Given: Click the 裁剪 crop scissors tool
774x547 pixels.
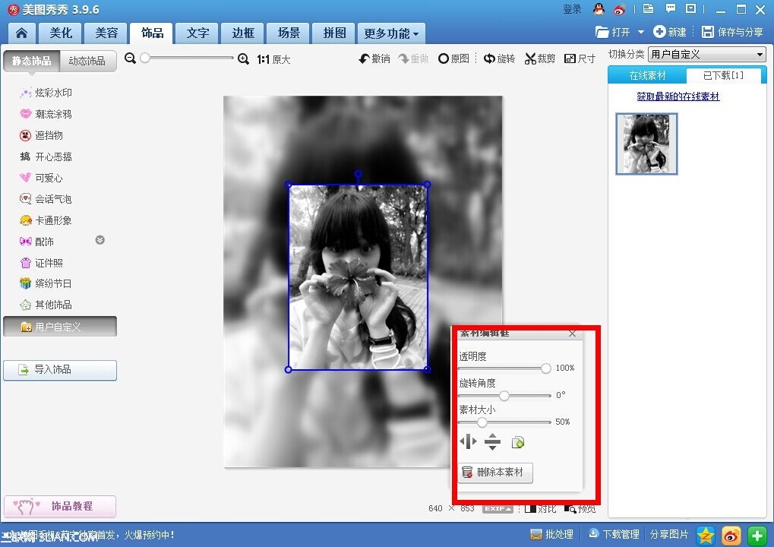Looking at the screenshot, I should click(540, 58).
